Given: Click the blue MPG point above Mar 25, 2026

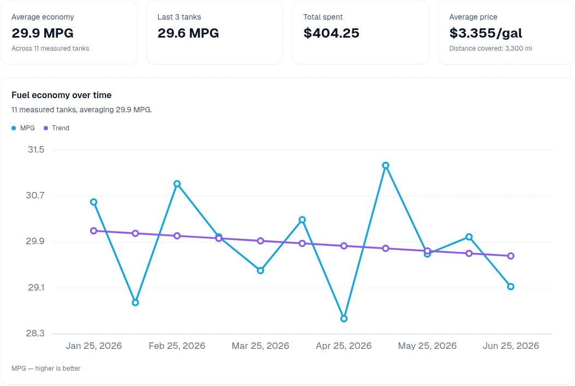Looking at the screenshot, I should 260,270.
